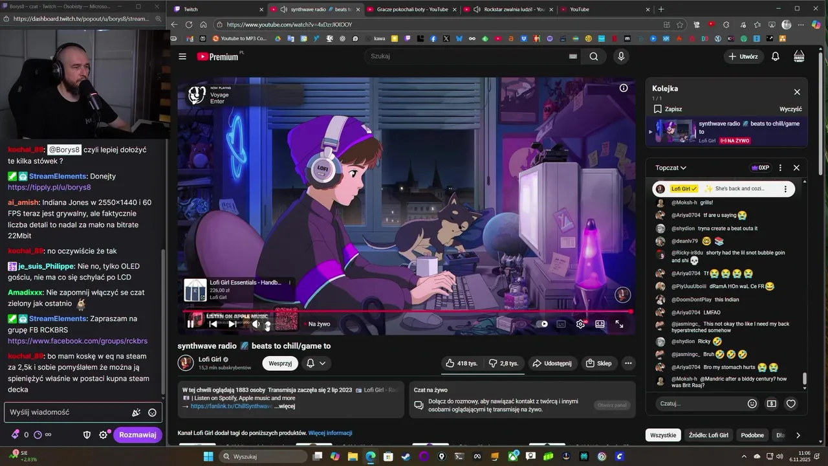Viewport: 828px width, 466px height.
Task: Open more actions ellipsis below video
Action: coord(628,363)
